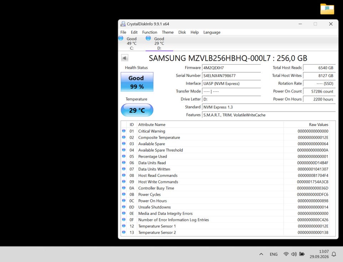Click raw value 0000001754A3C8
Viewport: 343px width, 262px height.
313,182
